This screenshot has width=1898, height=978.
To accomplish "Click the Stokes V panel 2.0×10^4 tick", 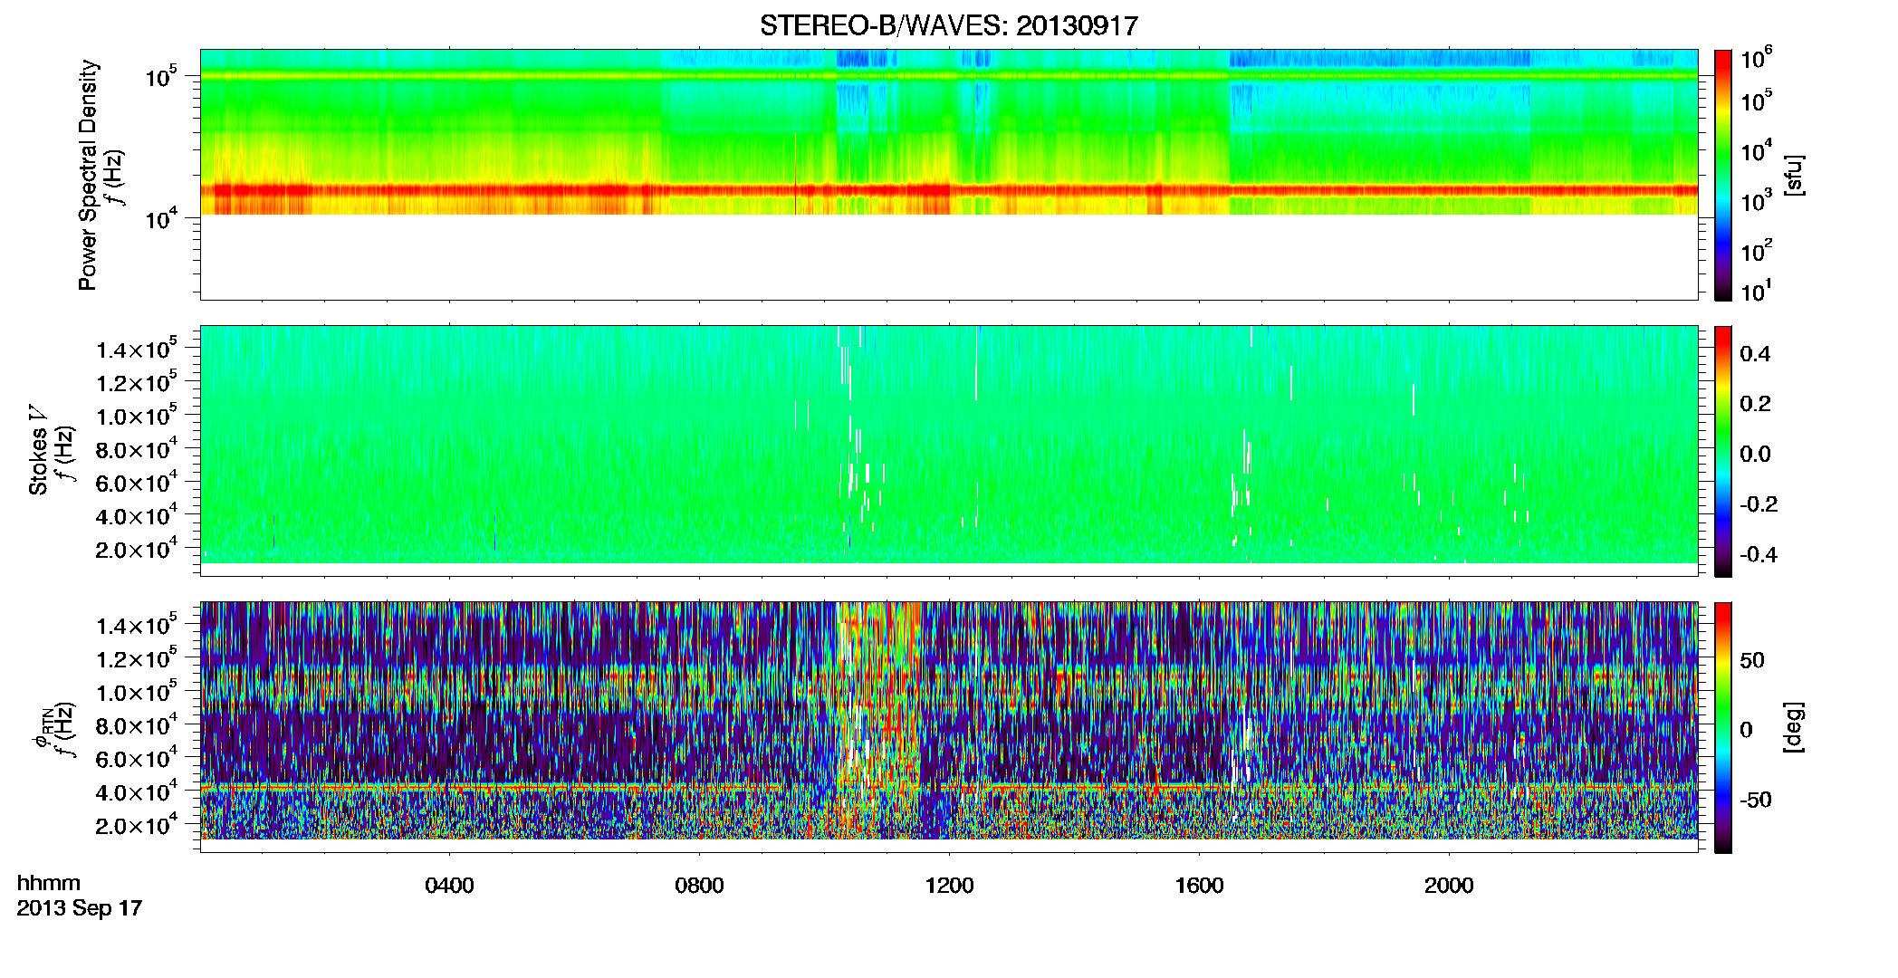I will pyautogui.click(x=137, y=549).
